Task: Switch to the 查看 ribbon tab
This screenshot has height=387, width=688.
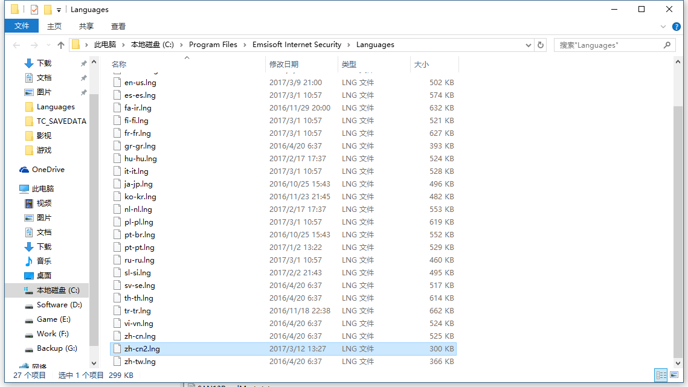Action: click(118, 27)
